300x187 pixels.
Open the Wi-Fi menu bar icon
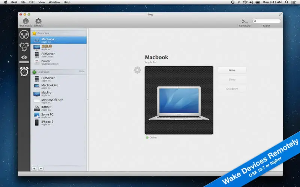pos(245,2)
